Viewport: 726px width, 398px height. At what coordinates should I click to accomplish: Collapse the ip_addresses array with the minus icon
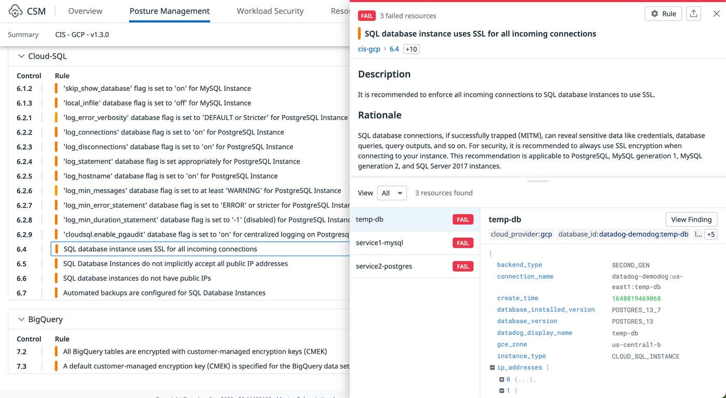(x=492, y=367)
